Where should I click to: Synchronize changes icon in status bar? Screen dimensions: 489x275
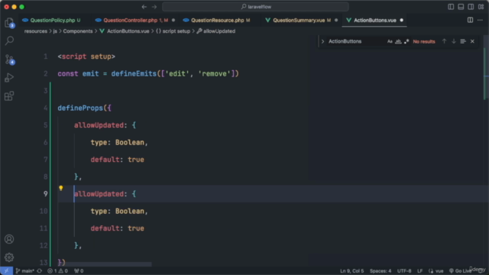click(40, 270)
